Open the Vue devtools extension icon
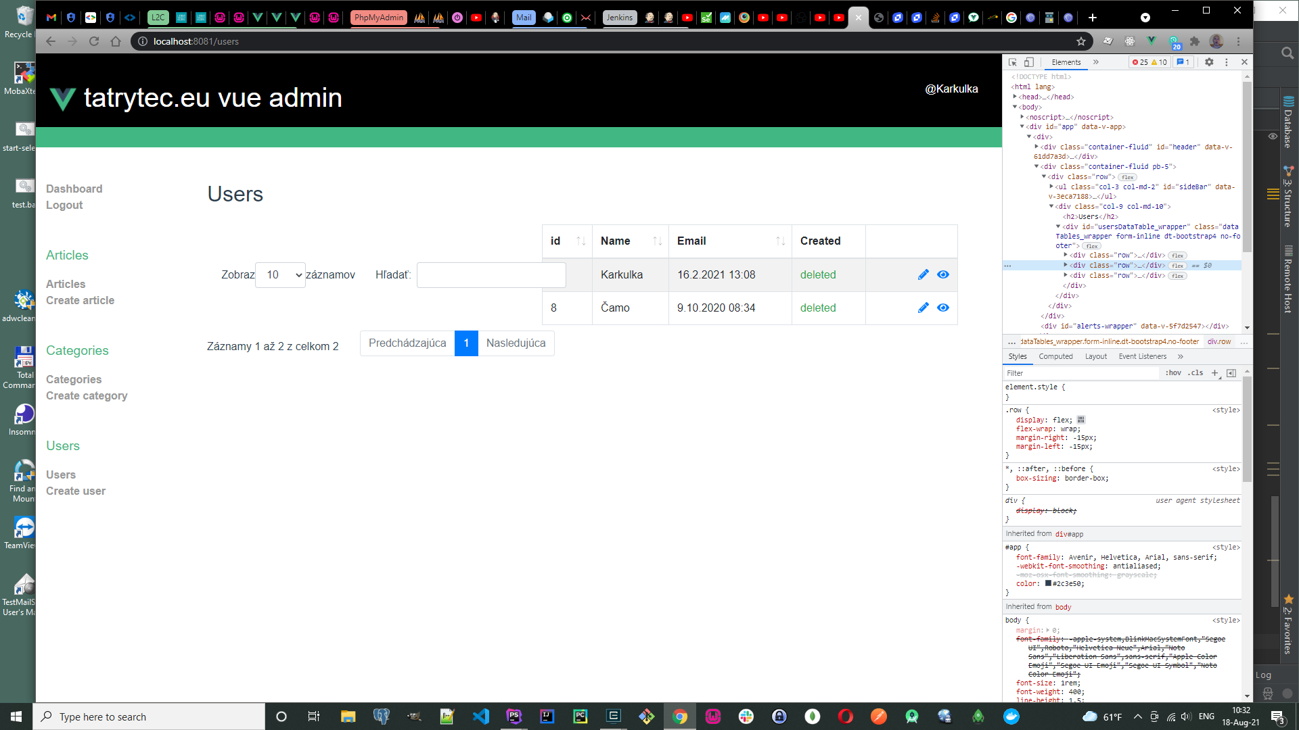 tap(1152, 41)
